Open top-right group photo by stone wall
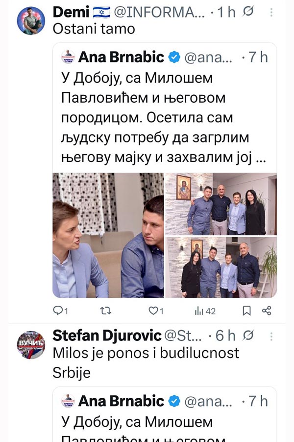 tap(221, 204)
